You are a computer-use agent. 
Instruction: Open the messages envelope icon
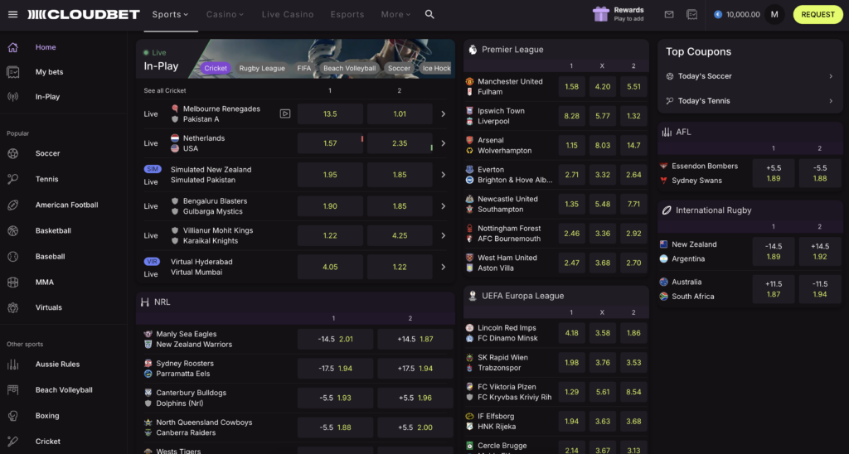pyautogui.click(x=669, y=14)
